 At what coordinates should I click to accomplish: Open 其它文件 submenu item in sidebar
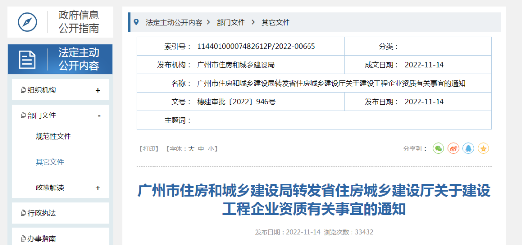pyautogui.click(x=50, y=162)
